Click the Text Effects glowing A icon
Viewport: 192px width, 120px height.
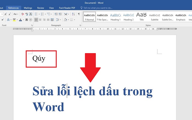pos(8,19)
